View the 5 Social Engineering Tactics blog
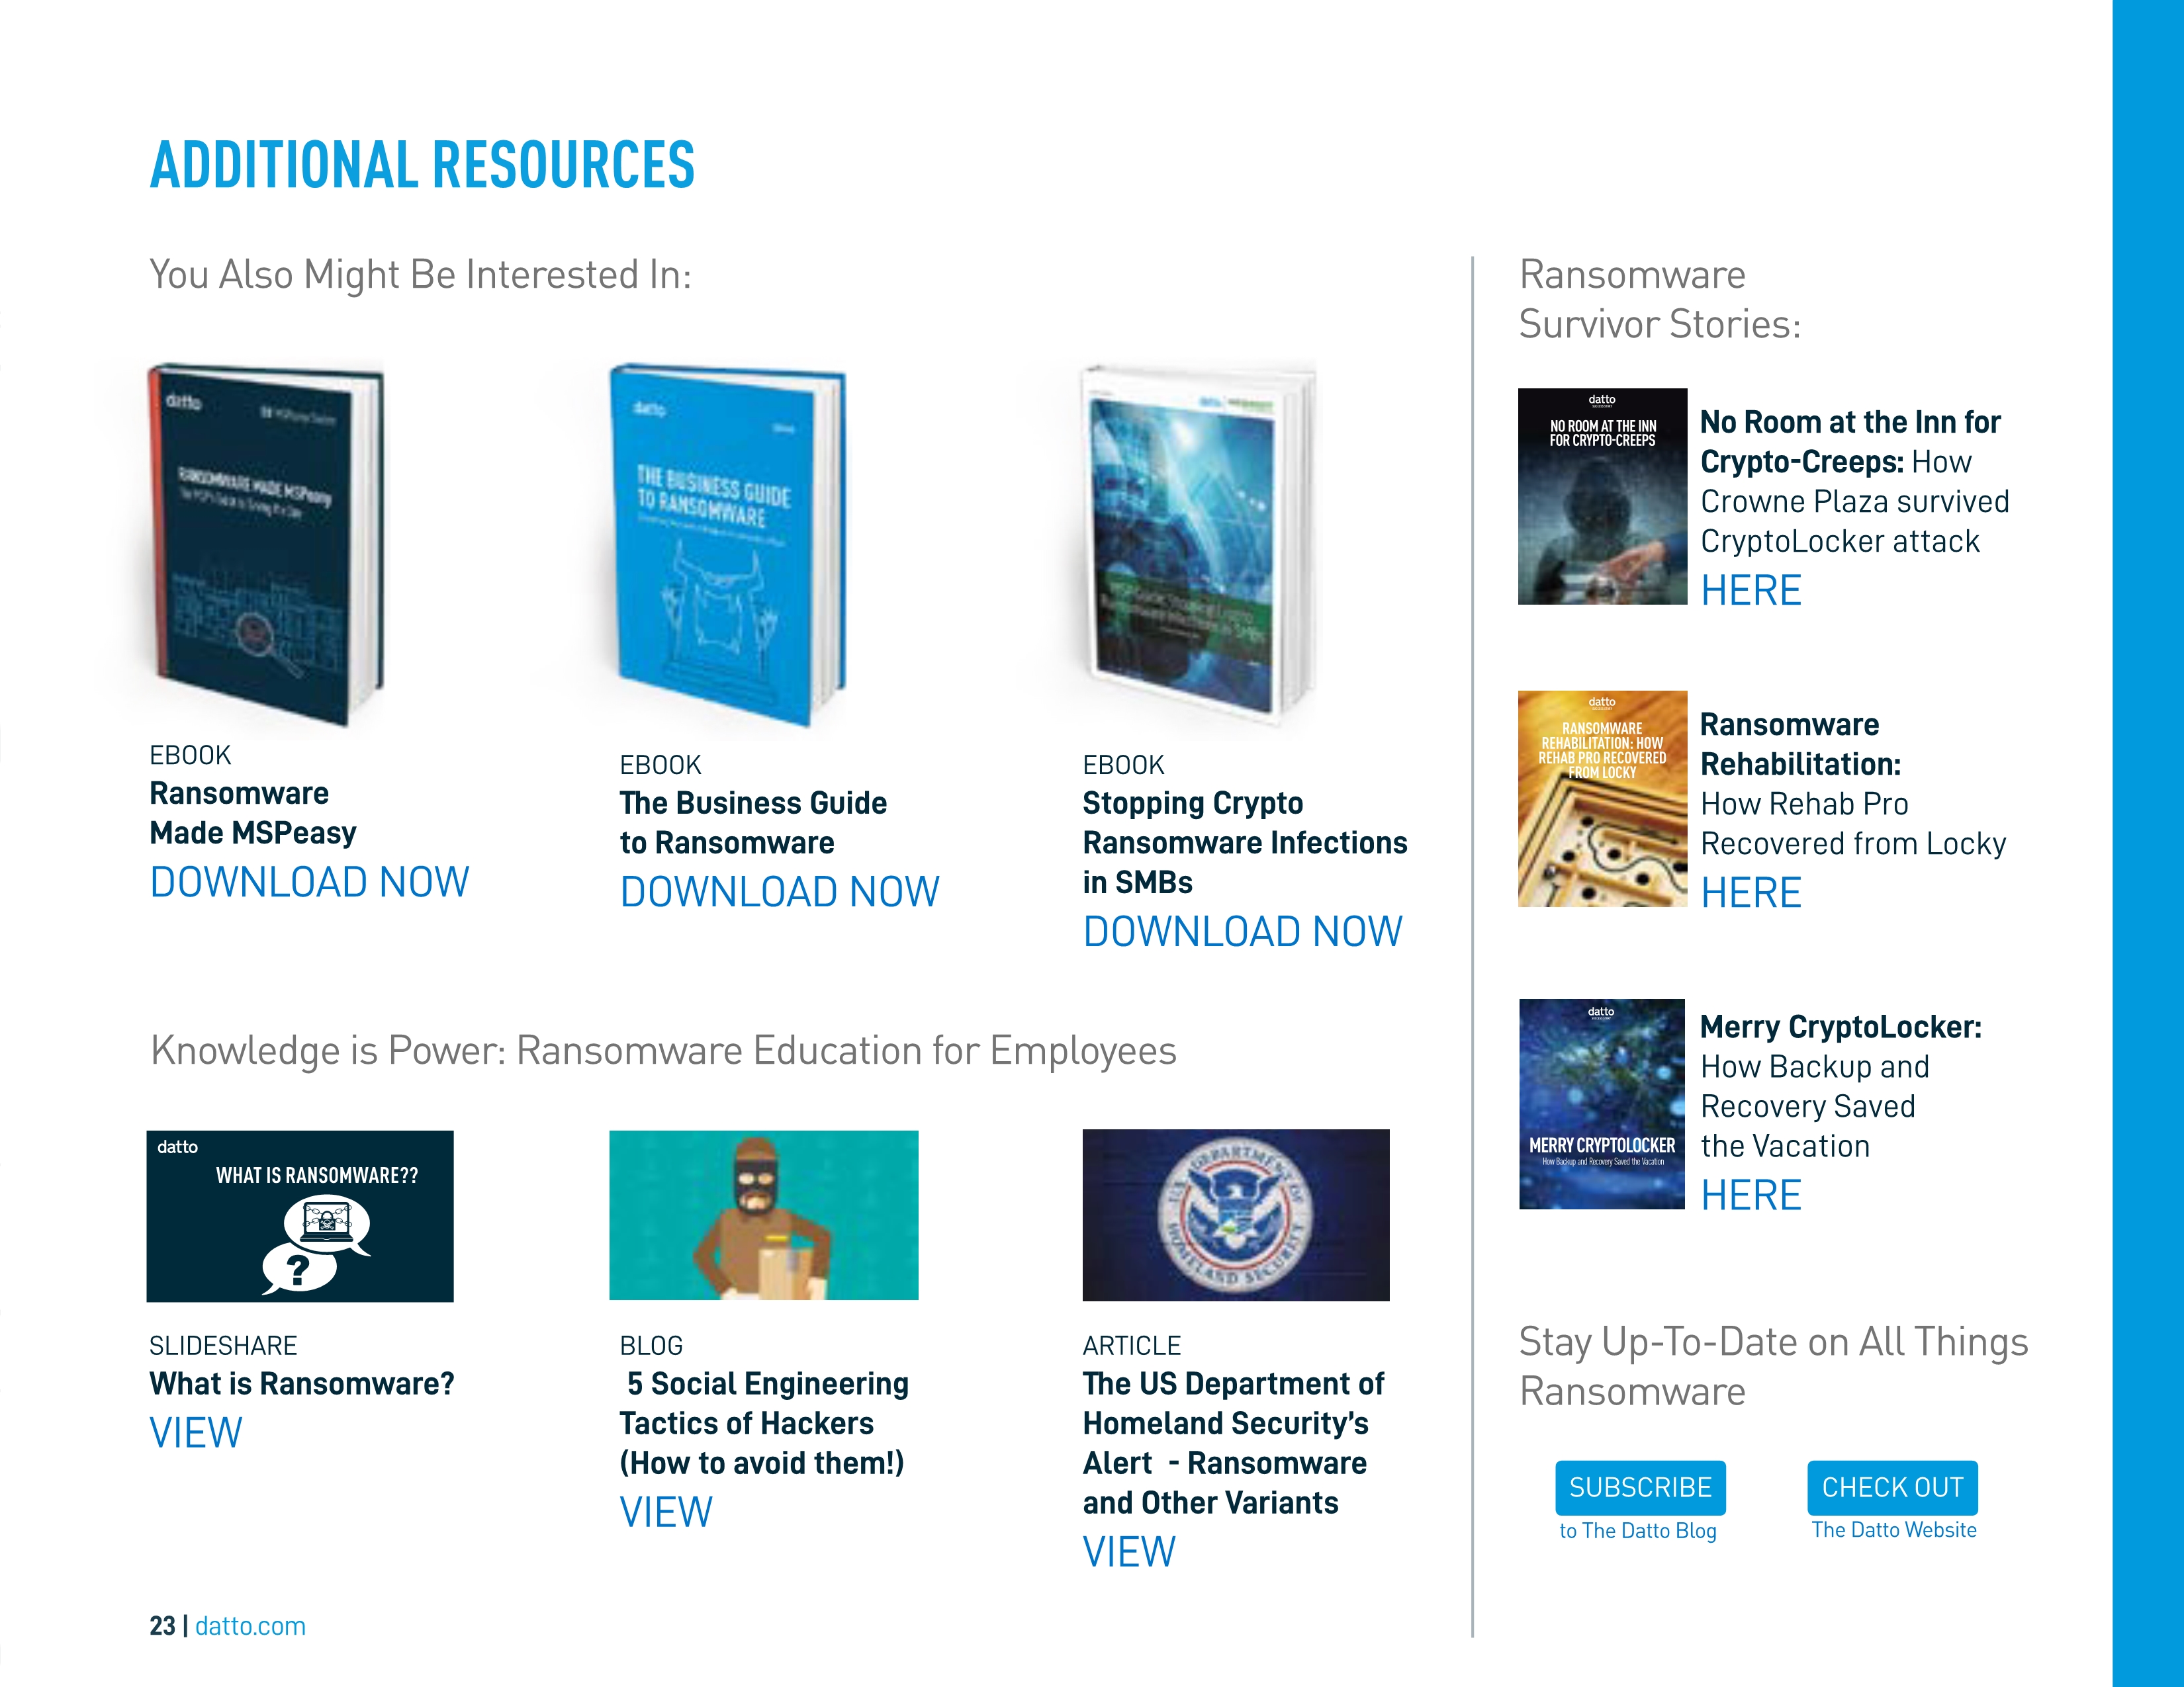 tap(666, 1512)
